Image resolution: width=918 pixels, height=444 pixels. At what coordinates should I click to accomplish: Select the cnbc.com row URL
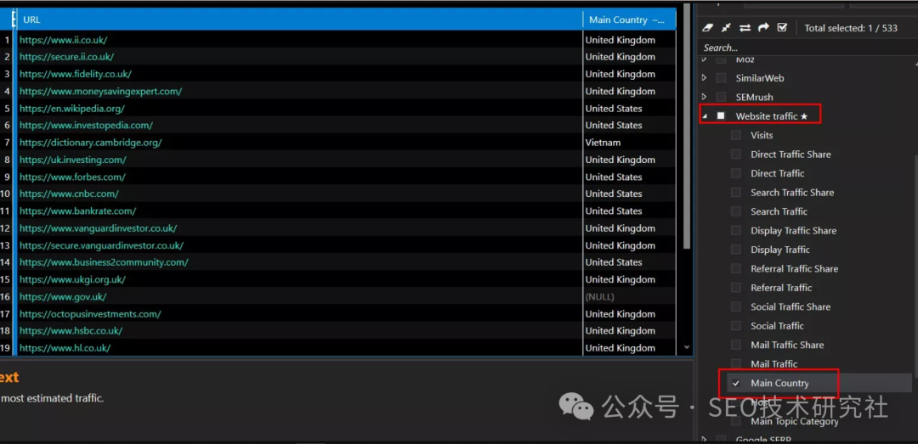tap(69, 194)
